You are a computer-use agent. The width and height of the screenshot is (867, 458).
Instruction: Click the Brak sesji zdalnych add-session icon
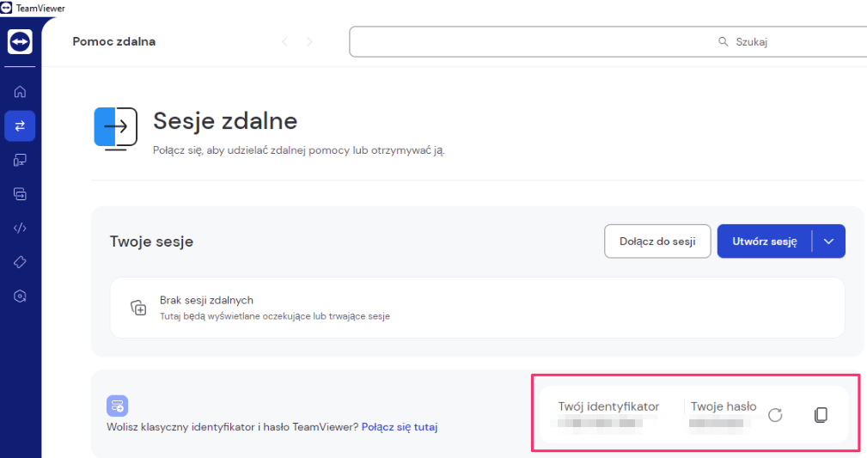pos(138,308)
